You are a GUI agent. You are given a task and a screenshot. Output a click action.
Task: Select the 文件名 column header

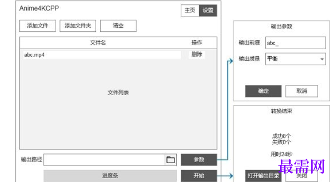click(98, 43)
